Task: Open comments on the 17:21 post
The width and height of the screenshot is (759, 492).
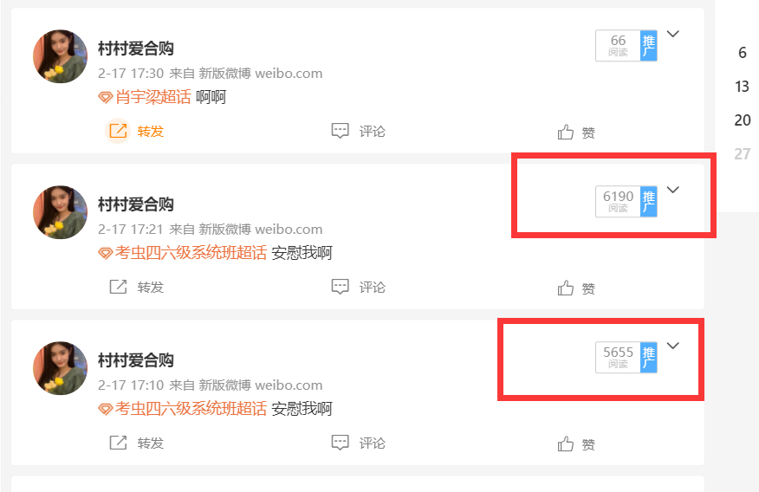Action: click(x=340, y=287)
